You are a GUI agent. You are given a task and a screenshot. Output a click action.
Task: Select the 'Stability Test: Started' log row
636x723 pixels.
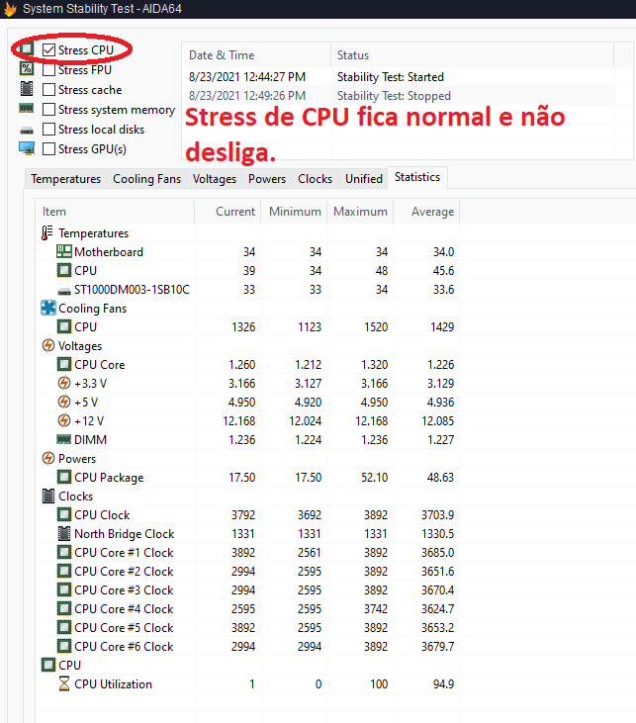pyautogui.click(x=399, y=76)
